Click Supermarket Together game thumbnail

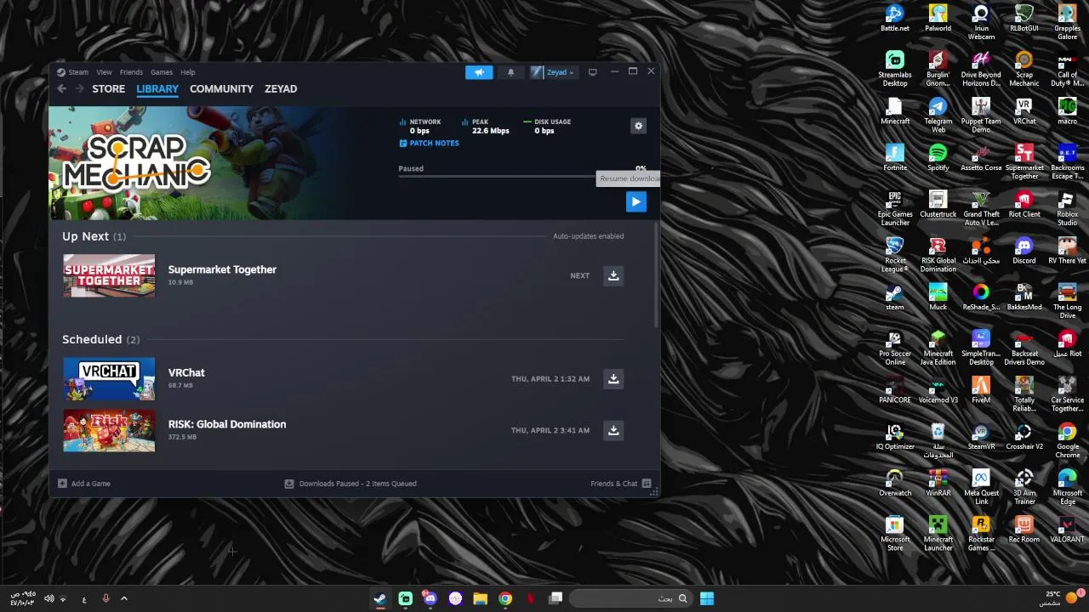(109, 275)
